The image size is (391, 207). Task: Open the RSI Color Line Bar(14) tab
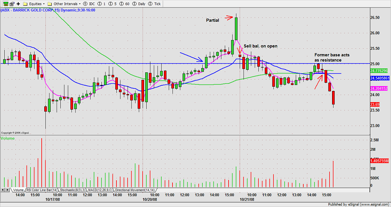point(42,190)
